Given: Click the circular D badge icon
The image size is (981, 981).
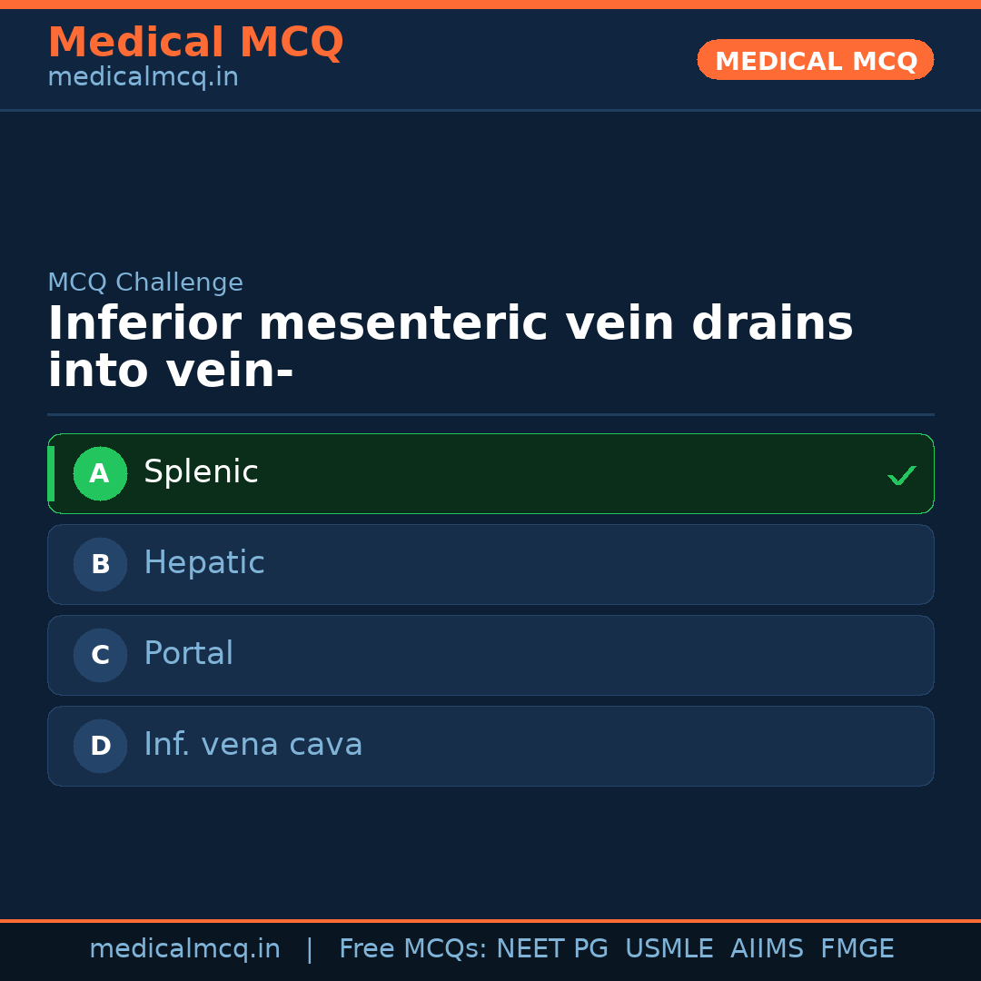Looking at the screenshot, I should (x=100, y=746).
